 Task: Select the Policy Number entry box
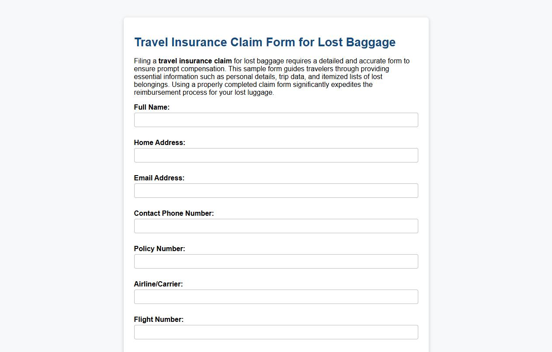[276, 261]
